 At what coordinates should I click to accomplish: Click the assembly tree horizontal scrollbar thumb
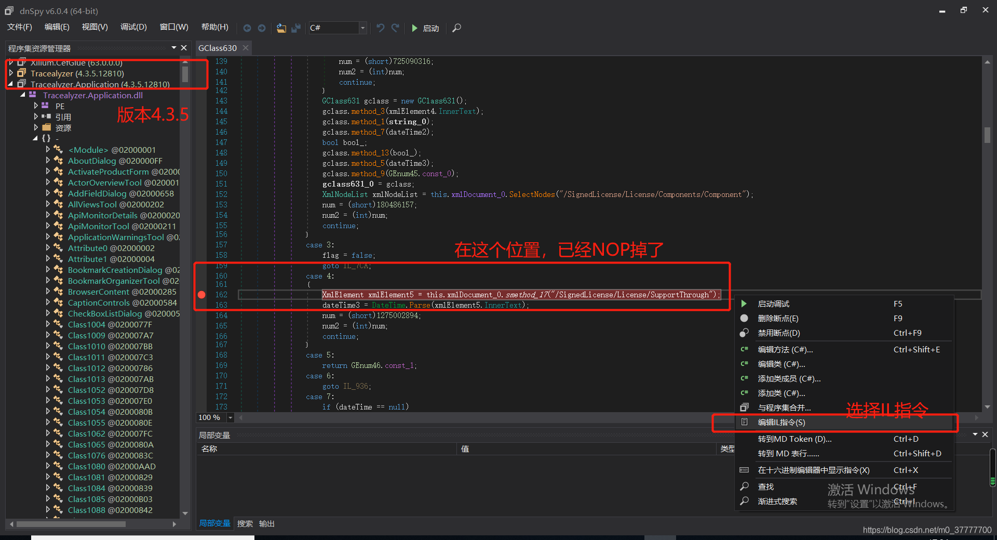[x=71, y=524]
